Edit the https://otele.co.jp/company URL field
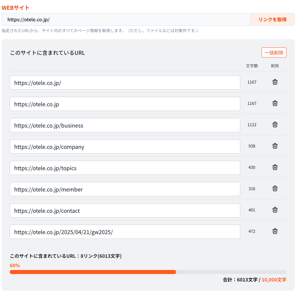Viewport: 299px width, 294px height. [125, 147]
